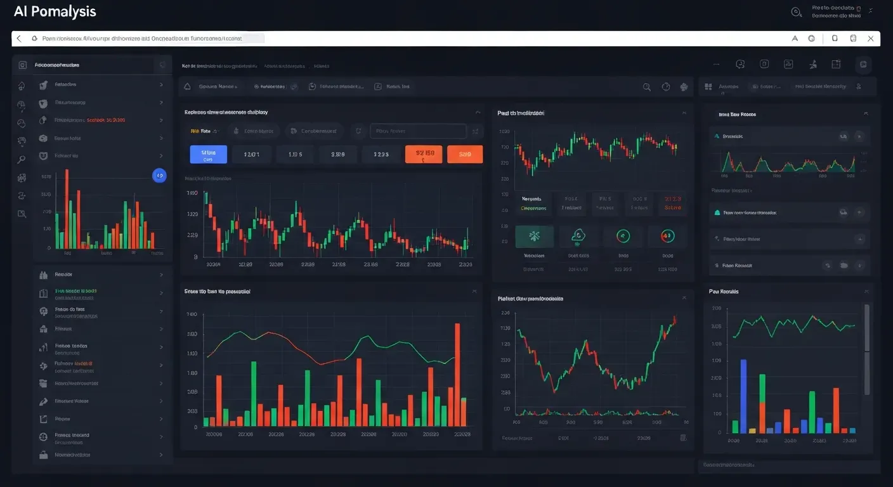Select the green snowflake indicator tile
This screenshot has height=487, width=893.
tap(534, 237)
